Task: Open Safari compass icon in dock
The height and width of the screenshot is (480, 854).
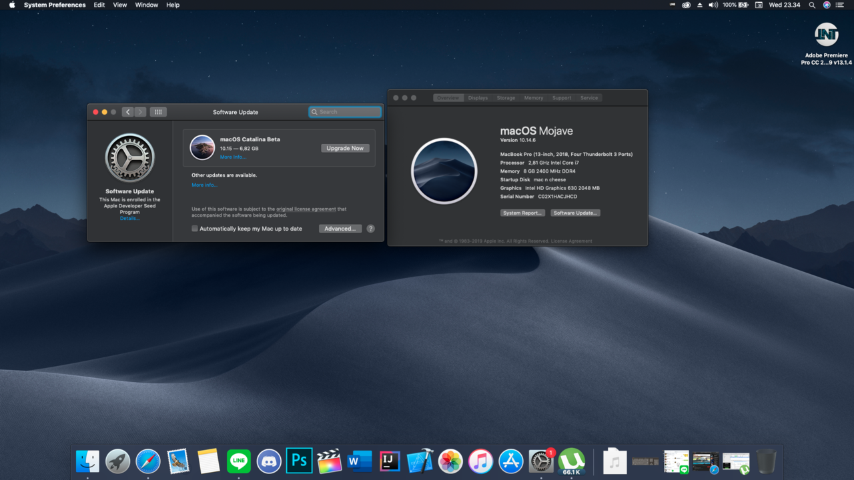Action: 148,461
